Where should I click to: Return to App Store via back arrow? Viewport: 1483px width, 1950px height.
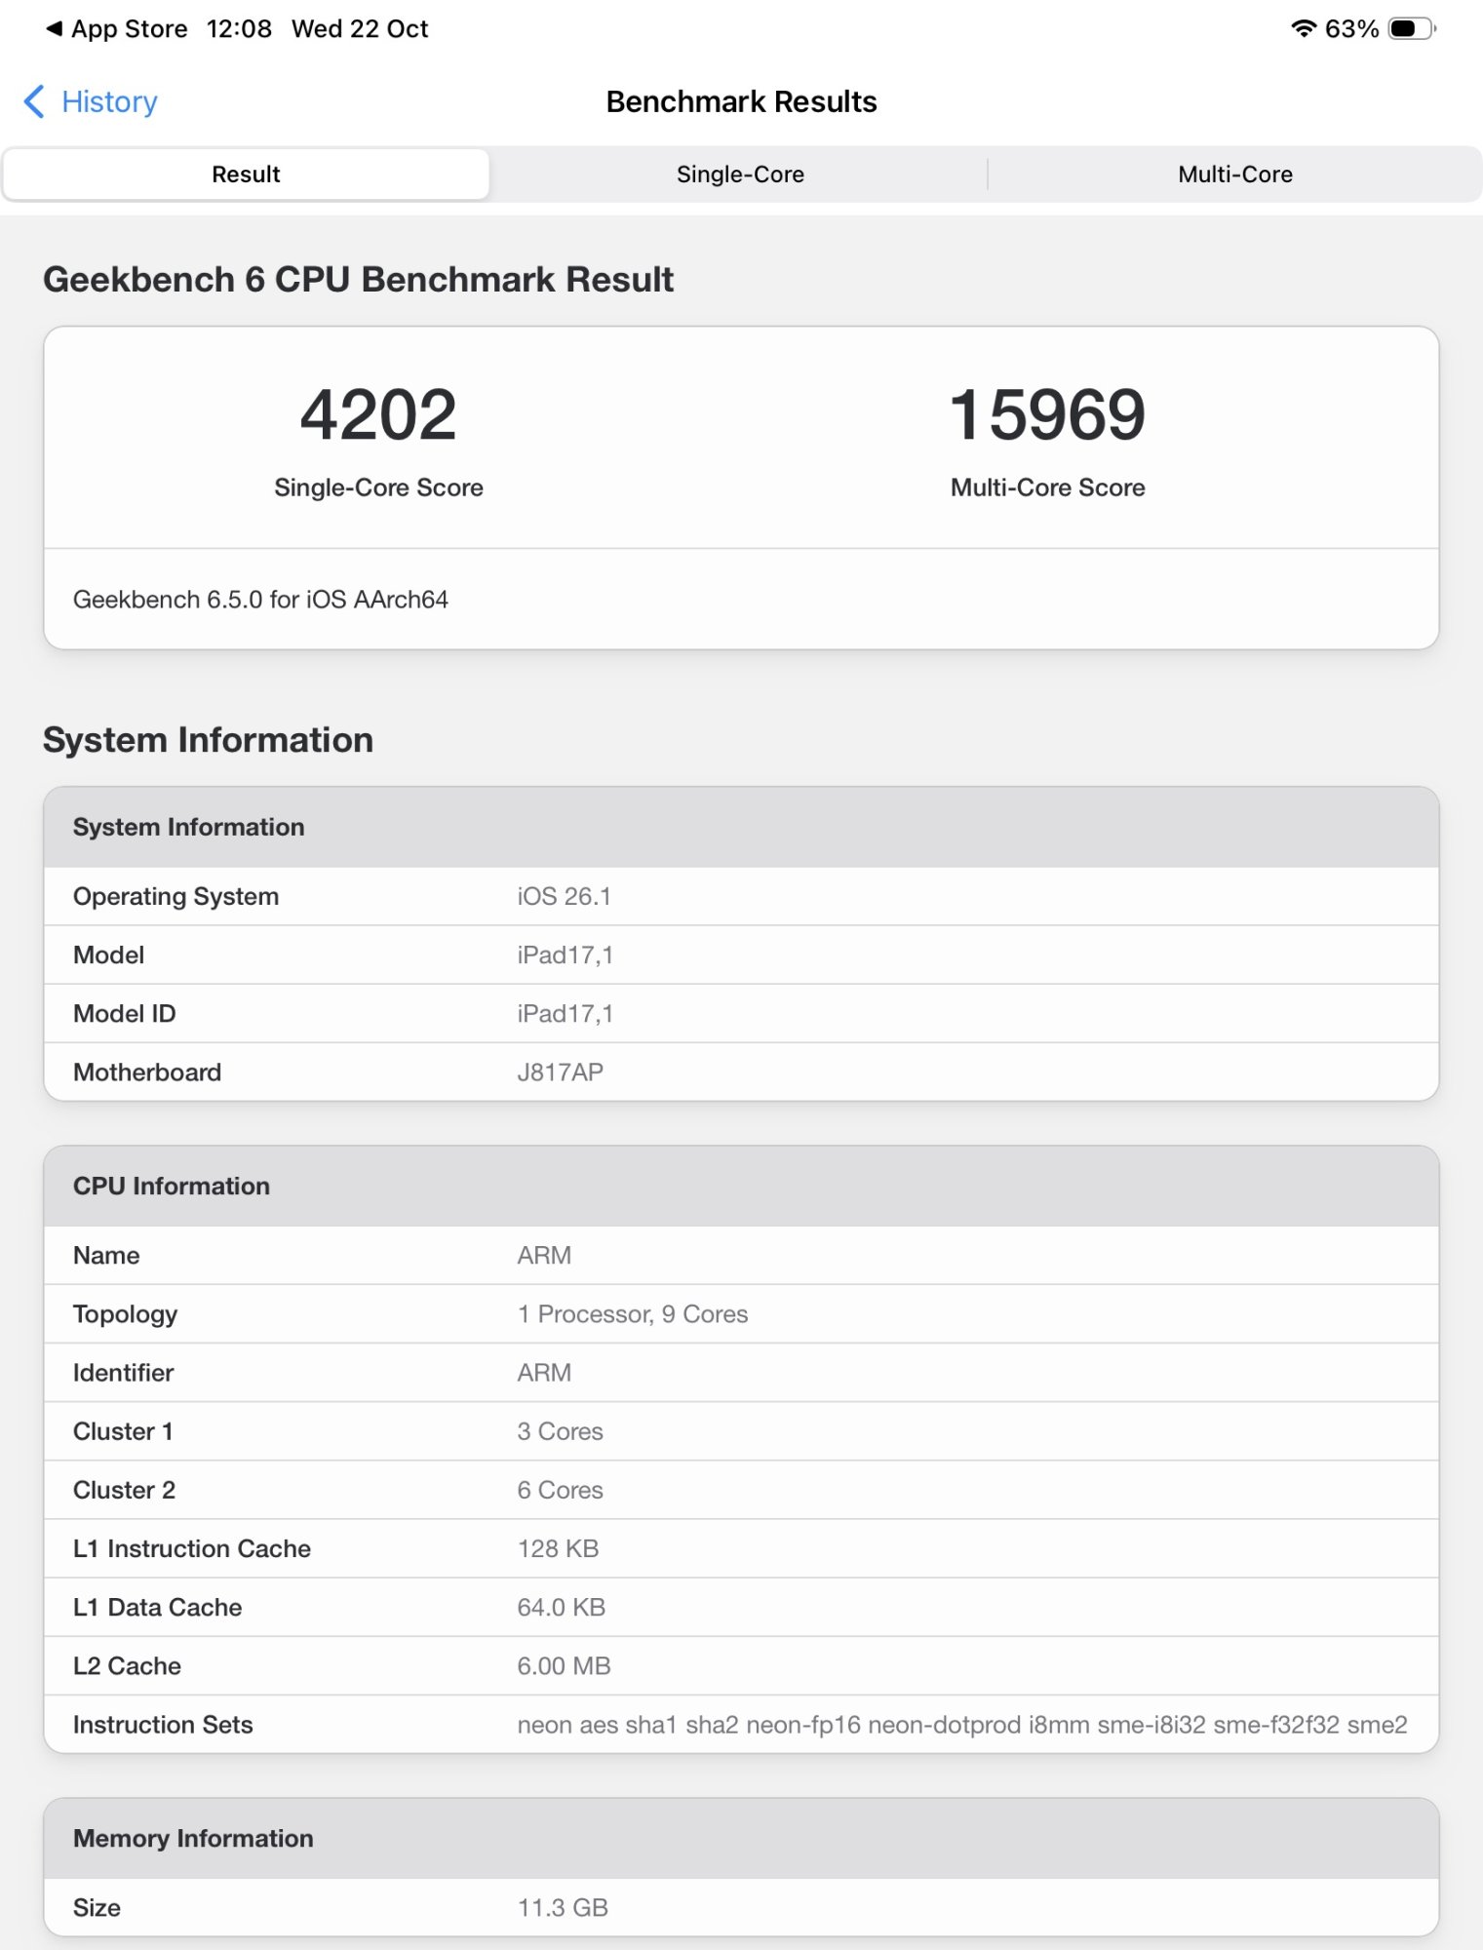117,29
